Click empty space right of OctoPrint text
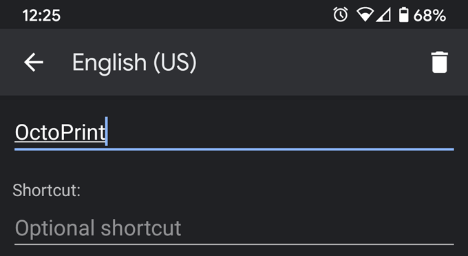 (281, 131)
